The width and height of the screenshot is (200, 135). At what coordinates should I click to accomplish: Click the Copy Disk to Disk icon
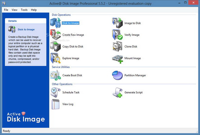pos(56,46)
